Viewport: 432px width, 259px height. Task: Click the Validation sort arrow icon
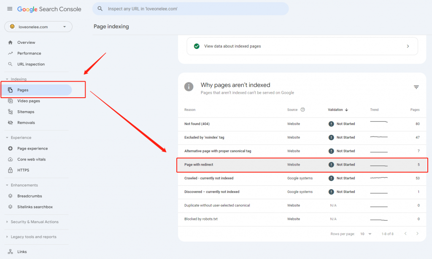[347, 109]
